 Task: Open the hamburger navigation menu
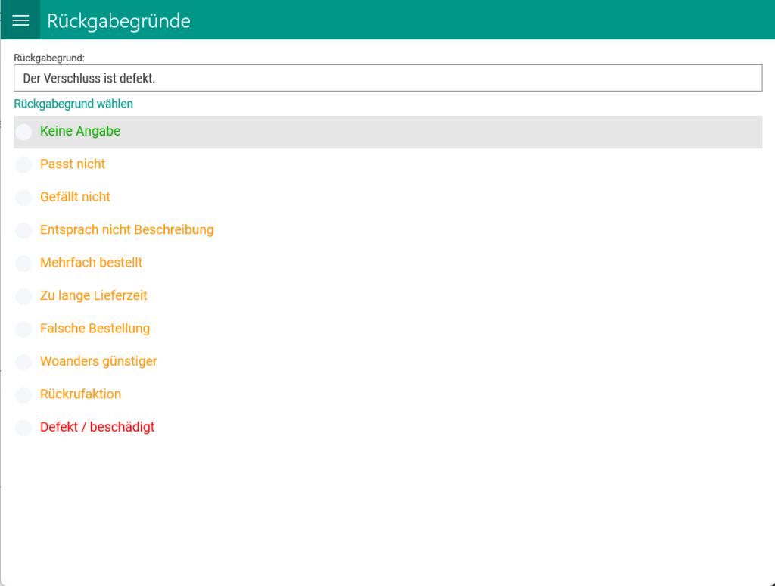click(20, 20)
